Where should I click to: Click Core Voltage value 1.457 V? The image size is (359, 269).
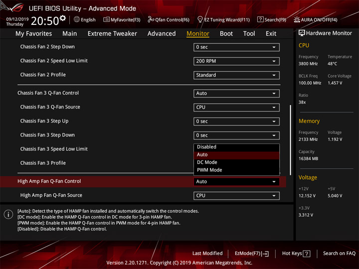pyautogui.click(x=335, y=83)
